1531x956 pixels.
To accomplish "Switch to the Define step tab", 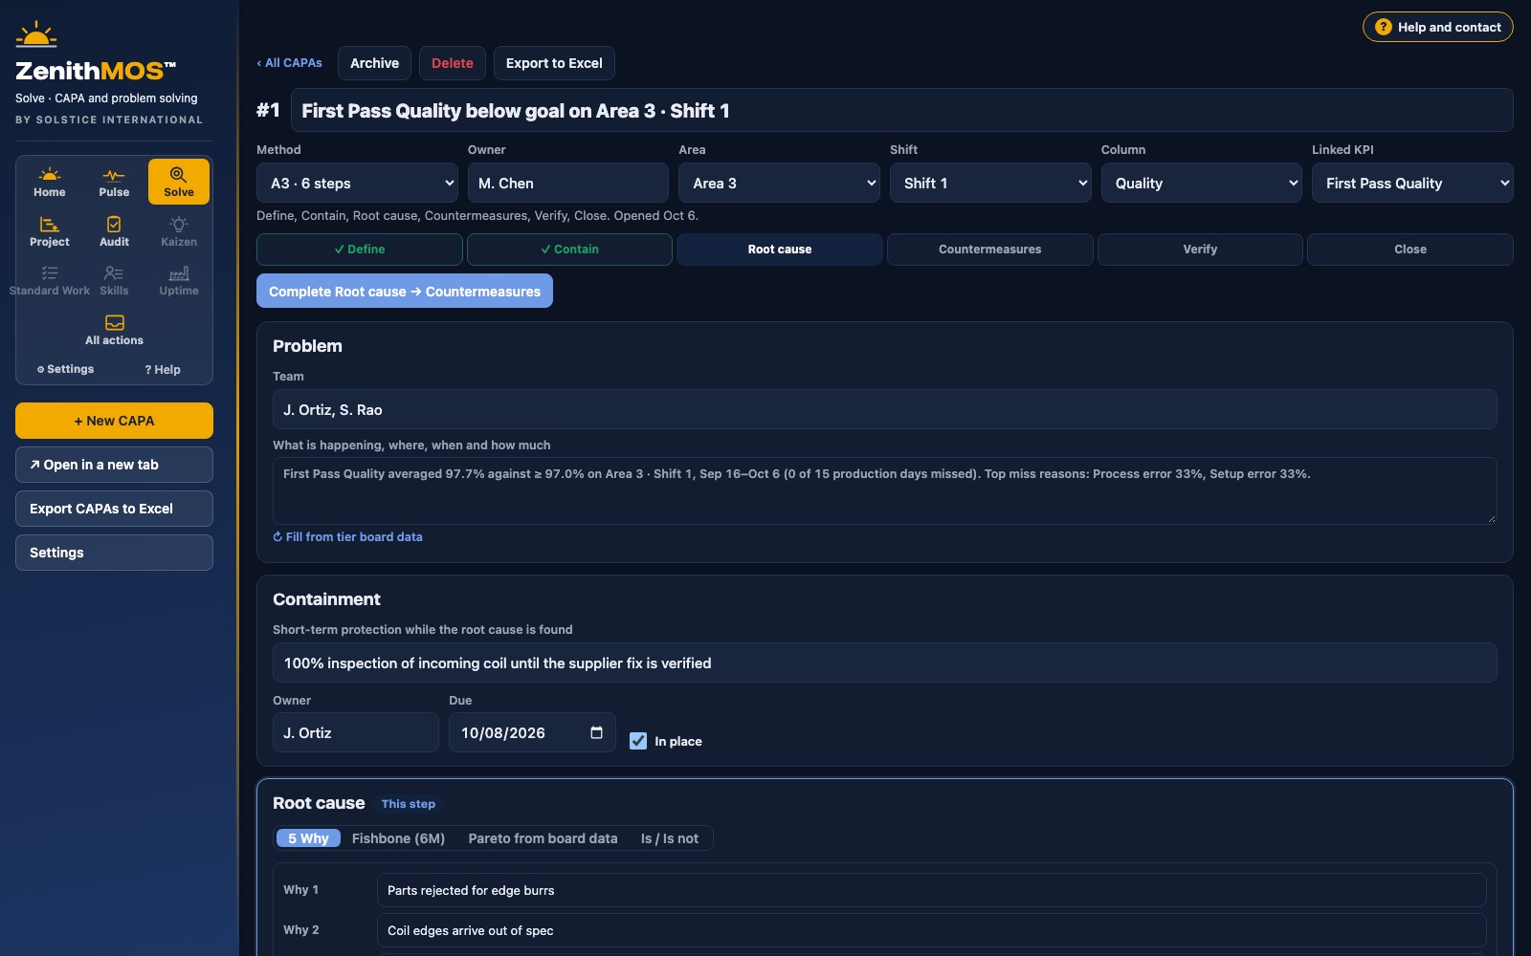I will 360,250.
